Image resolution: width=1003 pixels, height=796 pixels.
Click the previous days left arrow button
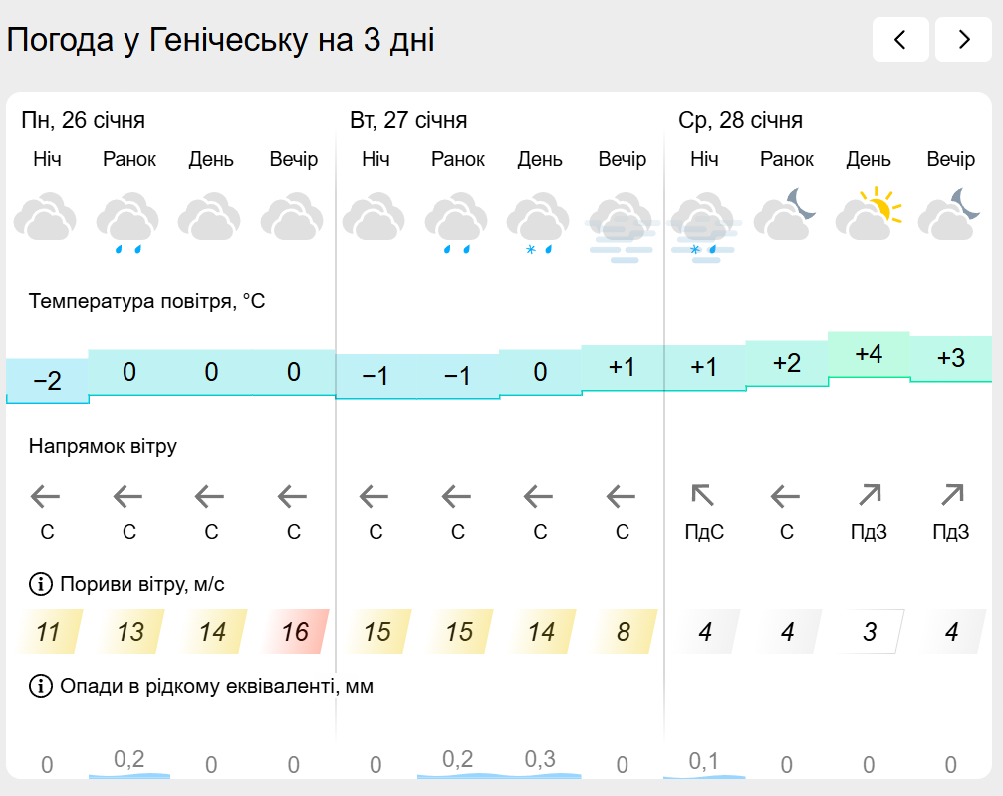(x=900, y=40)
